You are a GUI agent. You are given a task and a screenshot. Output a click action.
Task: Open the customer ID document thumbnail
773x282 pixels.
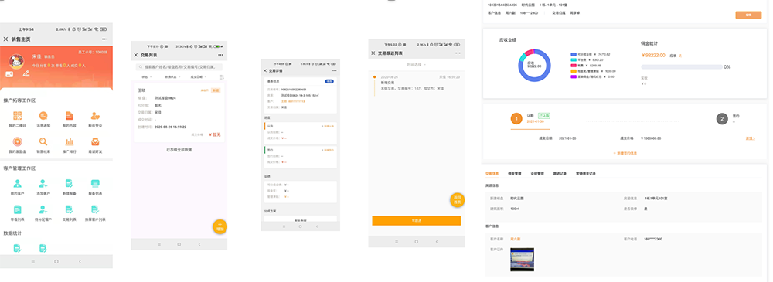click(x=522, y=260)
